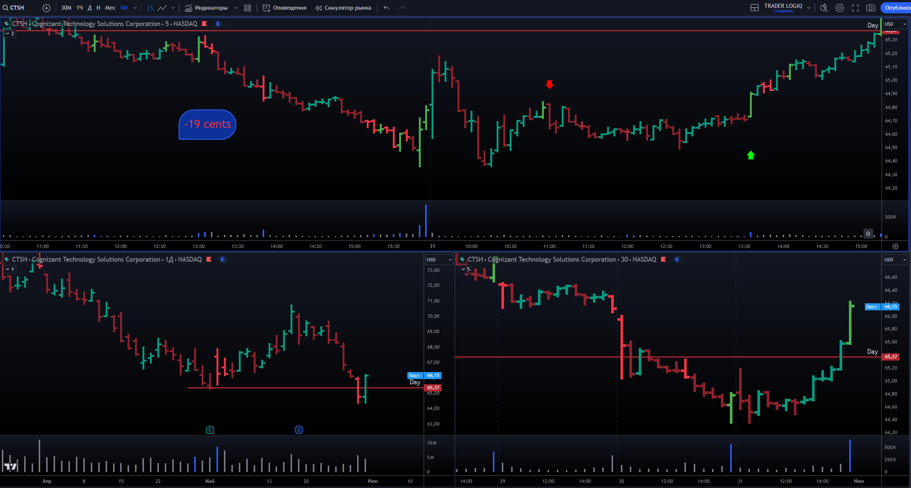The image size is (911, 488).
Task: Click earnings E marker on daily chart
Action: click(x=210, y=430)
